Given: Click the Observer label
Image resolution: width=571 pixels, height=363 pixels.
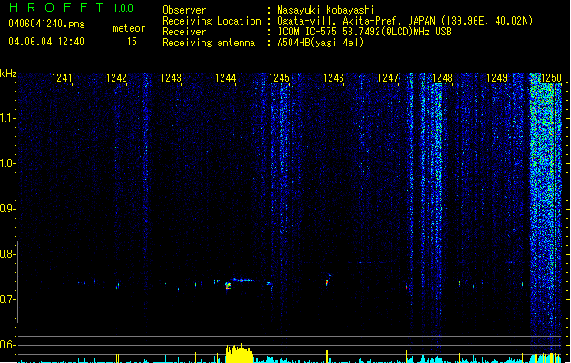Looking at the screenshot, I should 184,10.
